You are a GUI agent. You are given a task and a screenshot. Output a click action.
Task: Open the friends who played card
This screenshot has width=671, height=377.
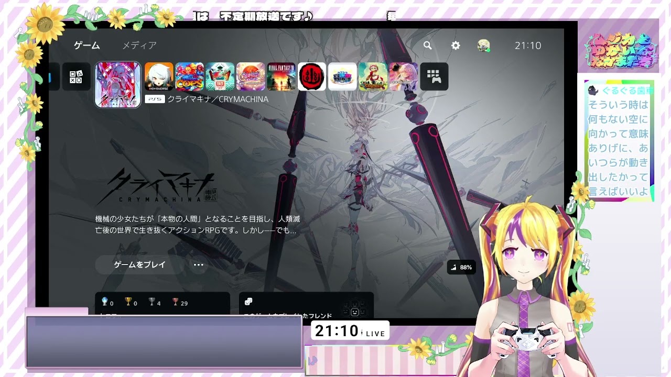pos(306,305)
